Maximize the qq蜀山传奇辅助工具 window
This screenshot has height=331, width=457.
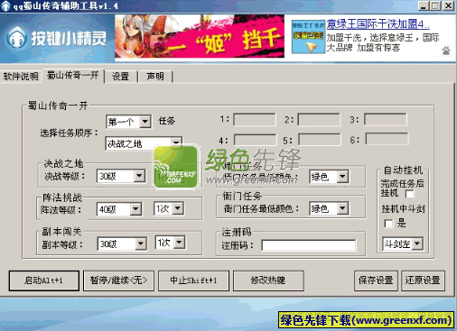435,5
